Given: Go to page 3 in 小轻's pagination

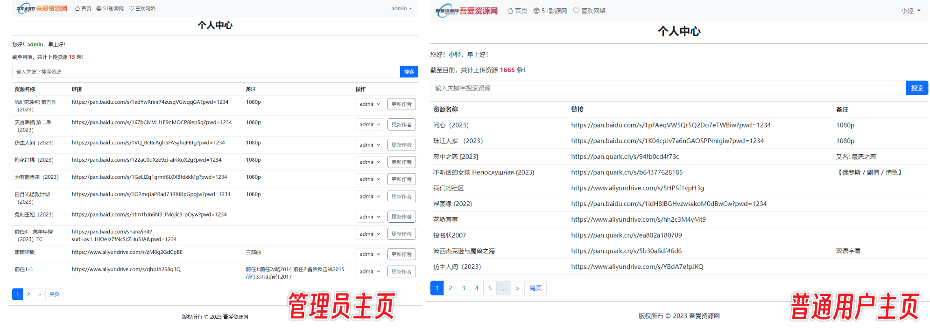Looking at the screenshot, I should (x=463, y=288).
